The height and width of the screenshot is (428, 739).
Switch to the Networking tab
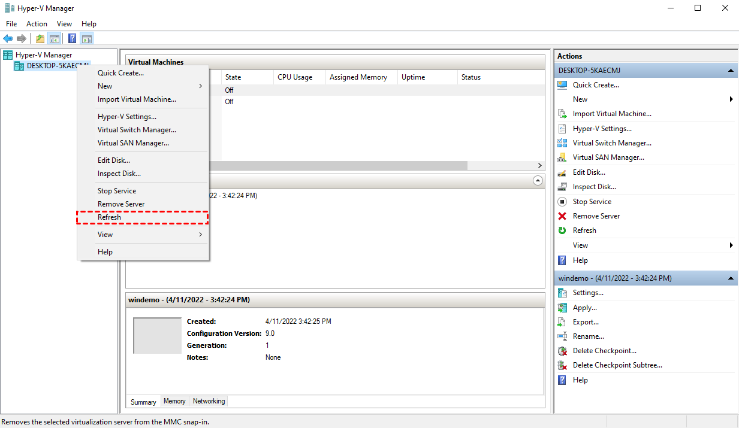[209, 401]
